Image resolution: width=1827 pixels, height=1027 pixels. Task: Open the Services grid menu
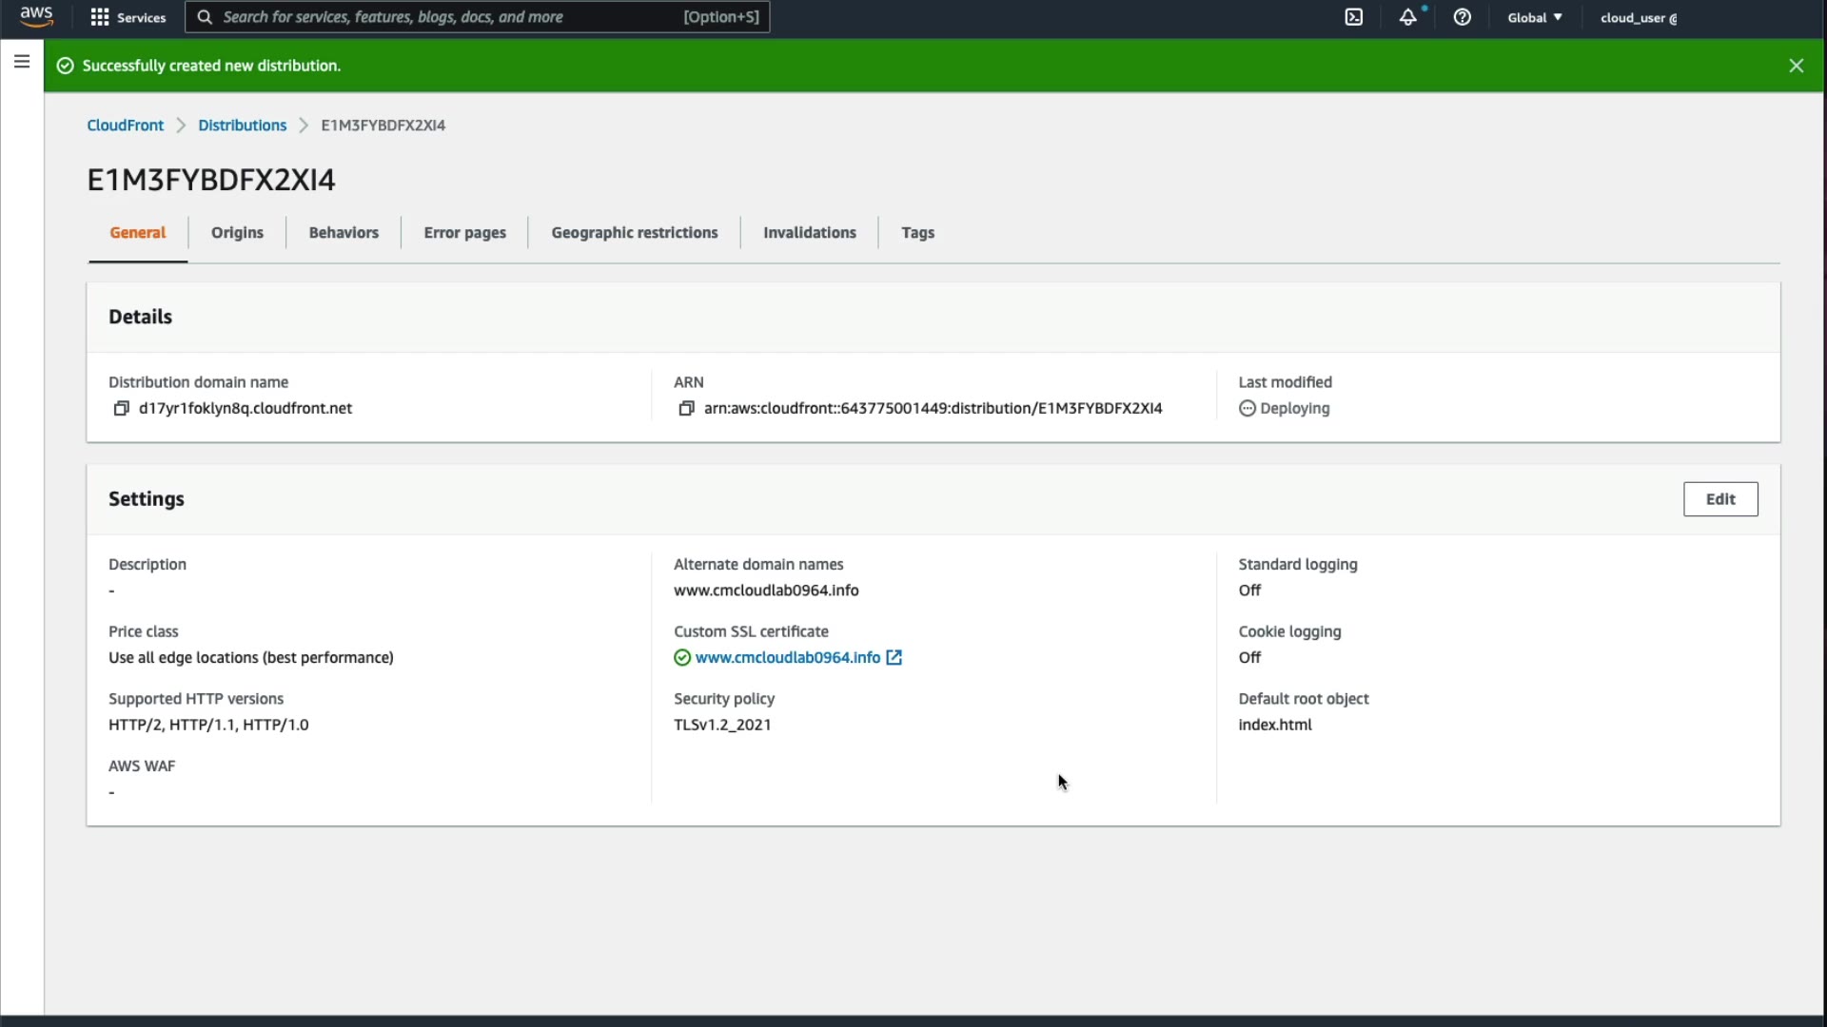tap(128, 17)
